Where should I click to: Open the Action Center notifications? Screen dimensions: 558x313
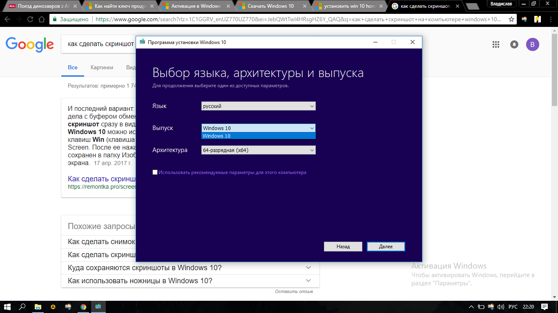tap(545, 307)
